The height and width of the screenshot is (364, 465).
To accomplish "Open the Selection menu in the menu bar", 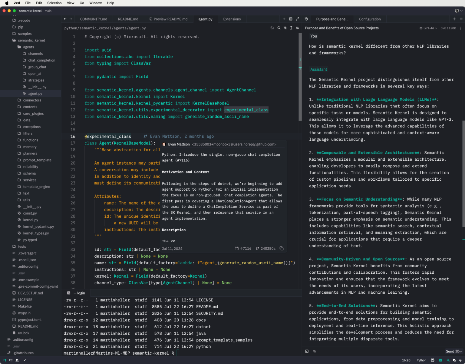I will (x=54, y=3).
